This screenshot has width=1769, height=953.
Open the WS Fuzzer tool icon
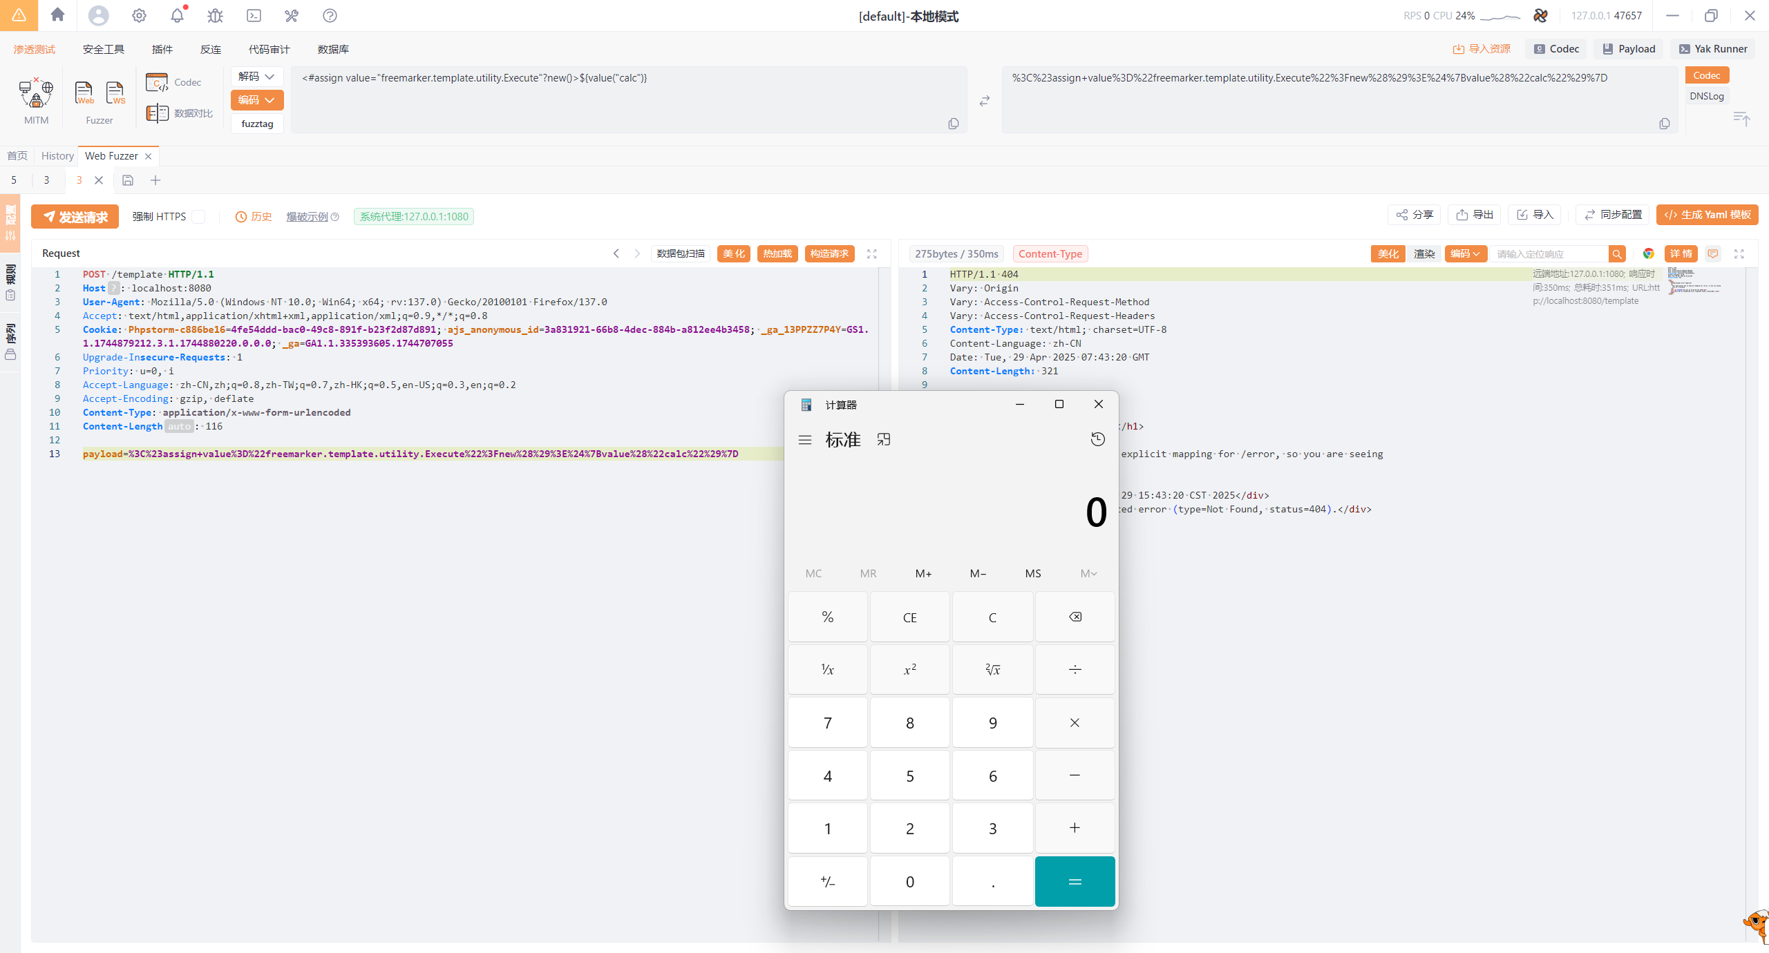pyautogui.click(x=115, y=93)
